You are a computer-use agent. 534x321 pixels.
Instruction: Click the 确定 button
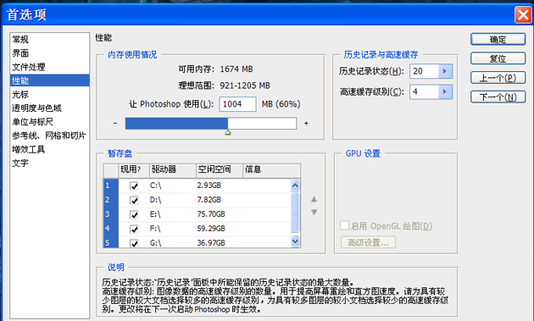[498, 39]
